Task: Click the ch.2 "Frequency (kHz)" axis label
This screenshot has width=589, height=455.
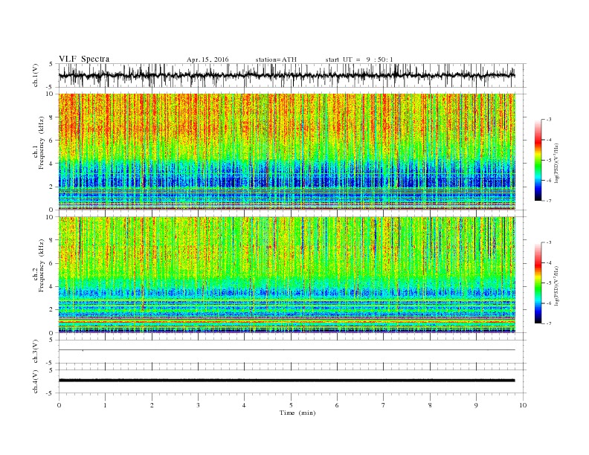Action: (42, 265)
